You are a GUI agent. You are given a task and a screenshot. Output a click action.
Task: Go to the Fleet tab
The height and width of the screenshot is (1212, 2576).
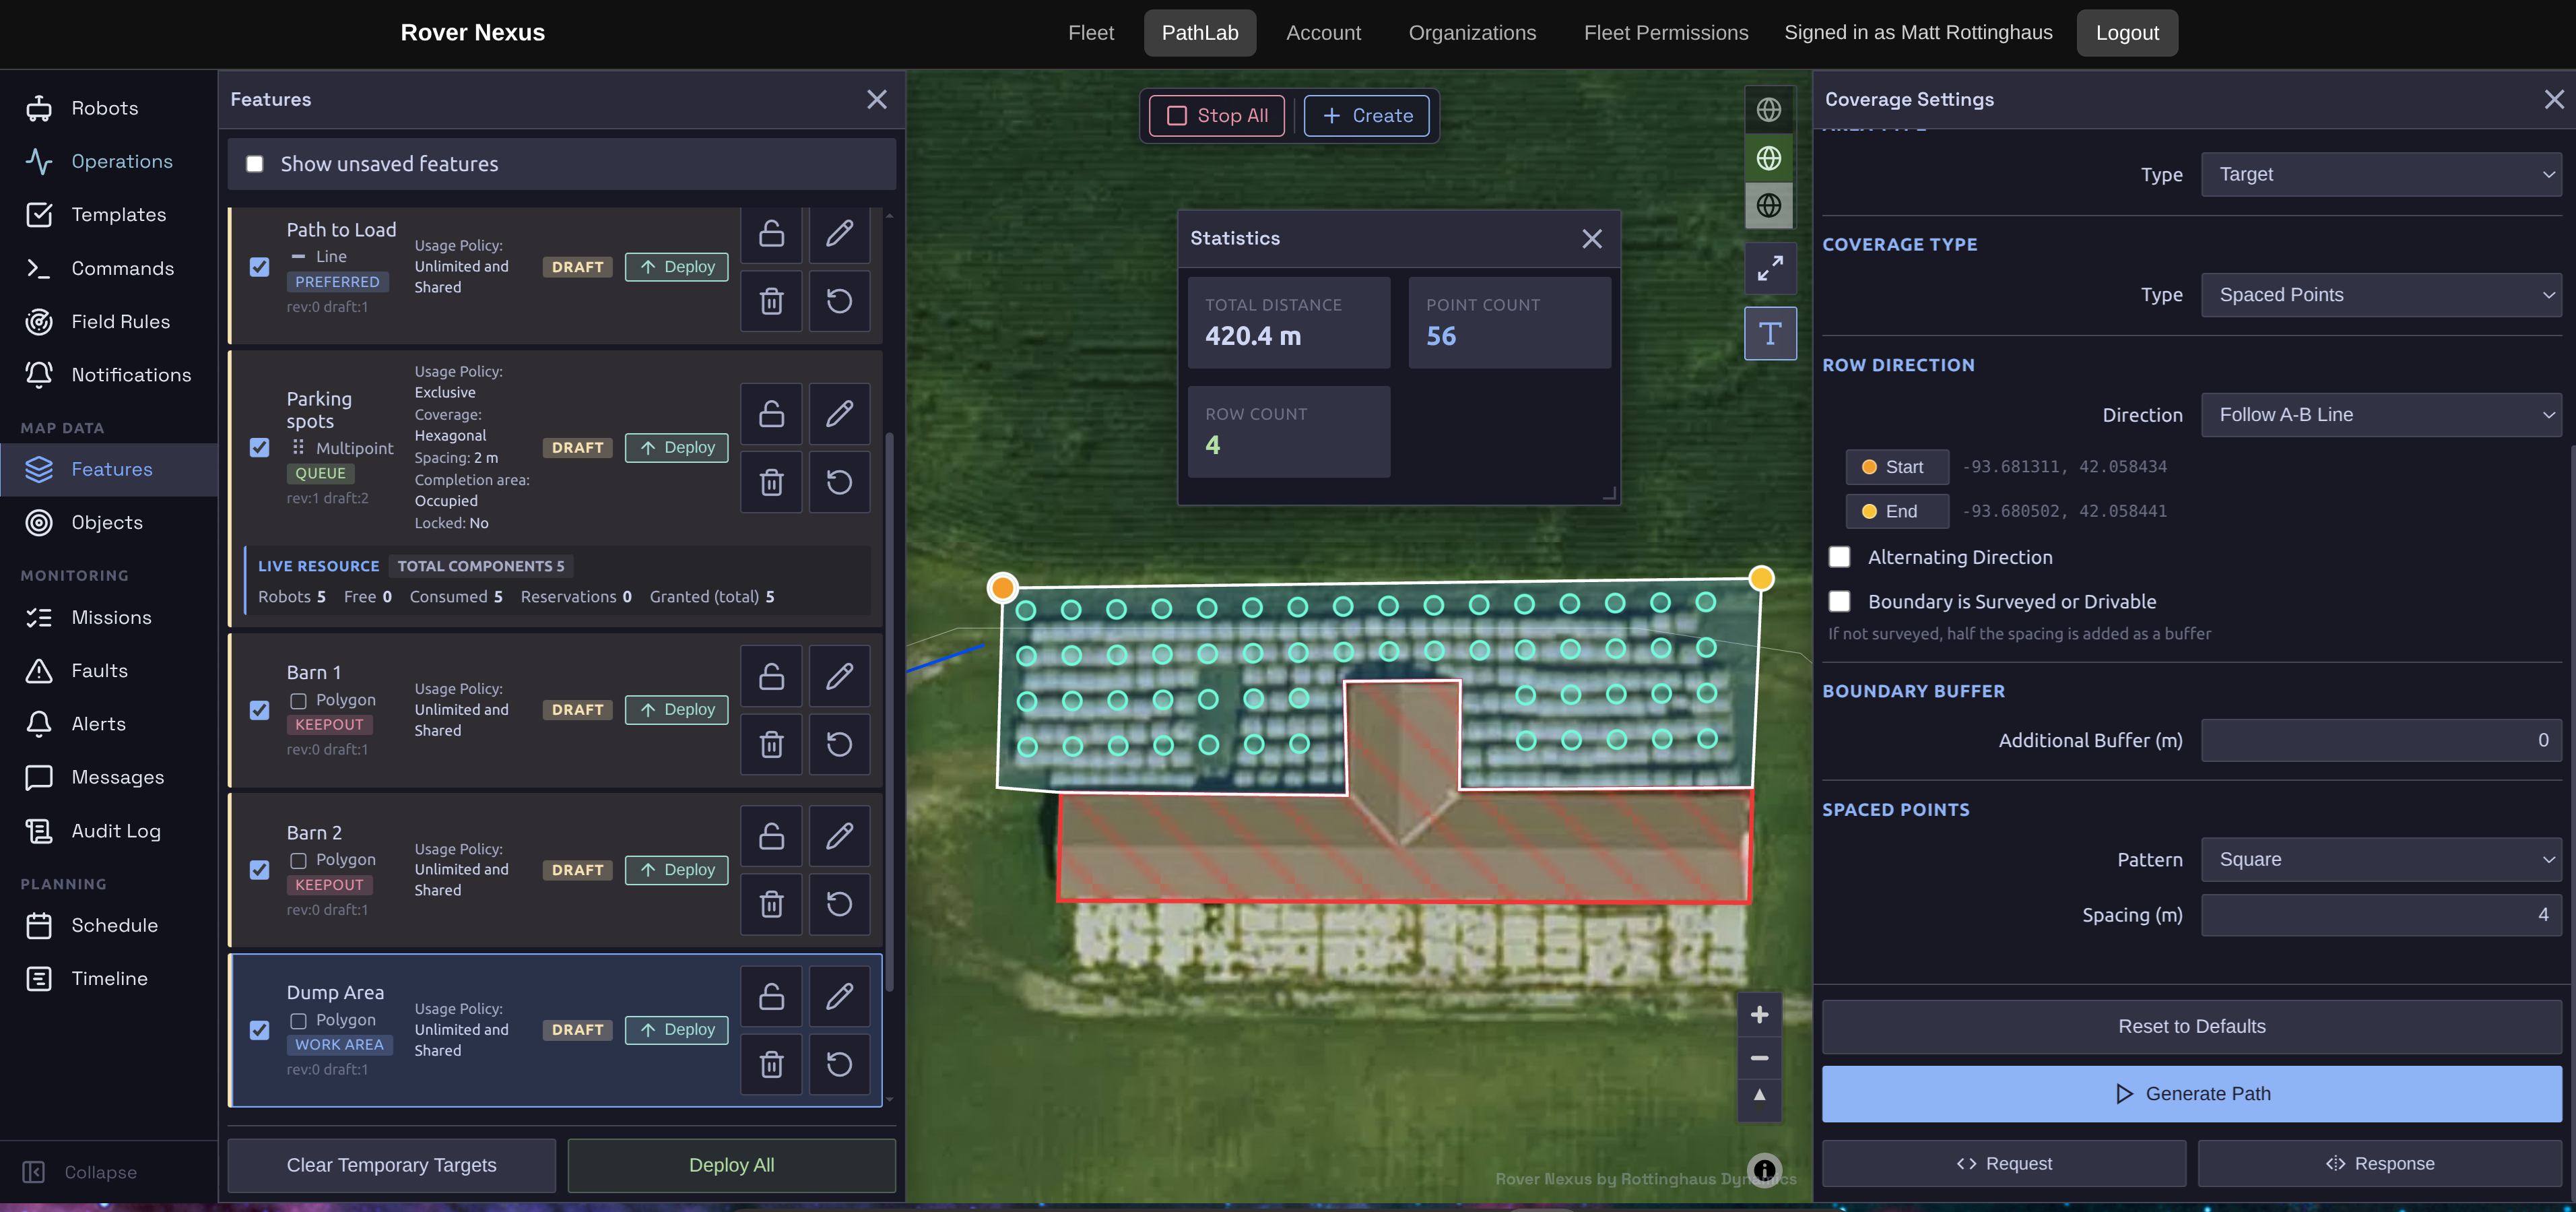pos(1090,33)
